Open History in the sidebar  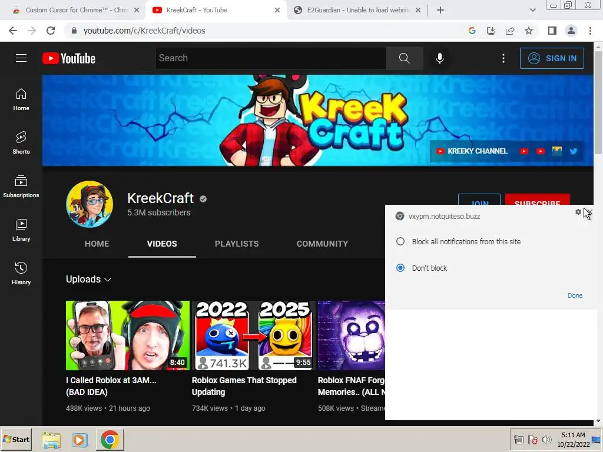tap(21, 273)
